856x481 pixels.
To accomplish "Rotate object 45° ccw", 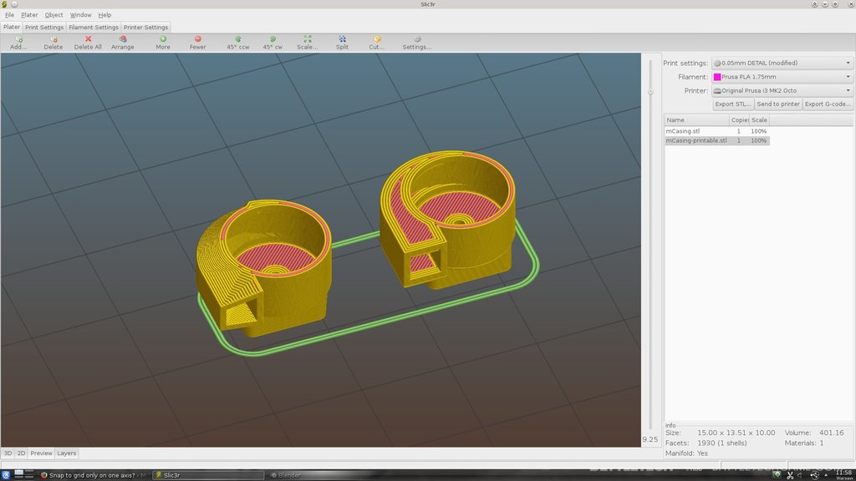I will (x=238, y=39).
